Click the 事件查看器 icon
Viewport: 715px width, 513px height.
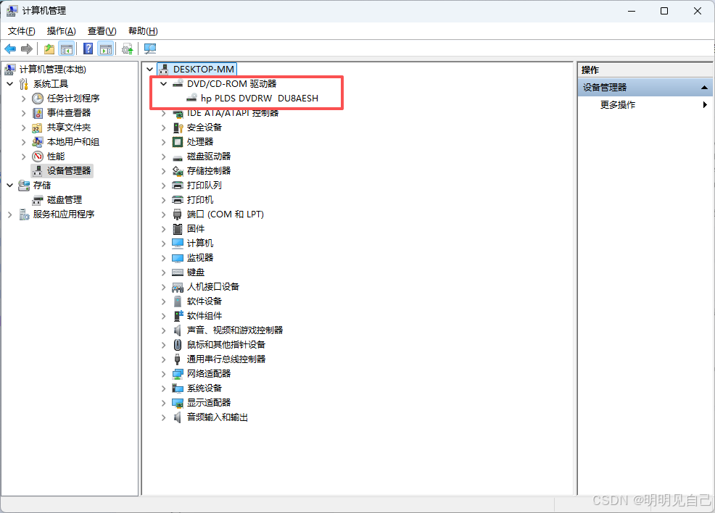click(x=38, y=113)
